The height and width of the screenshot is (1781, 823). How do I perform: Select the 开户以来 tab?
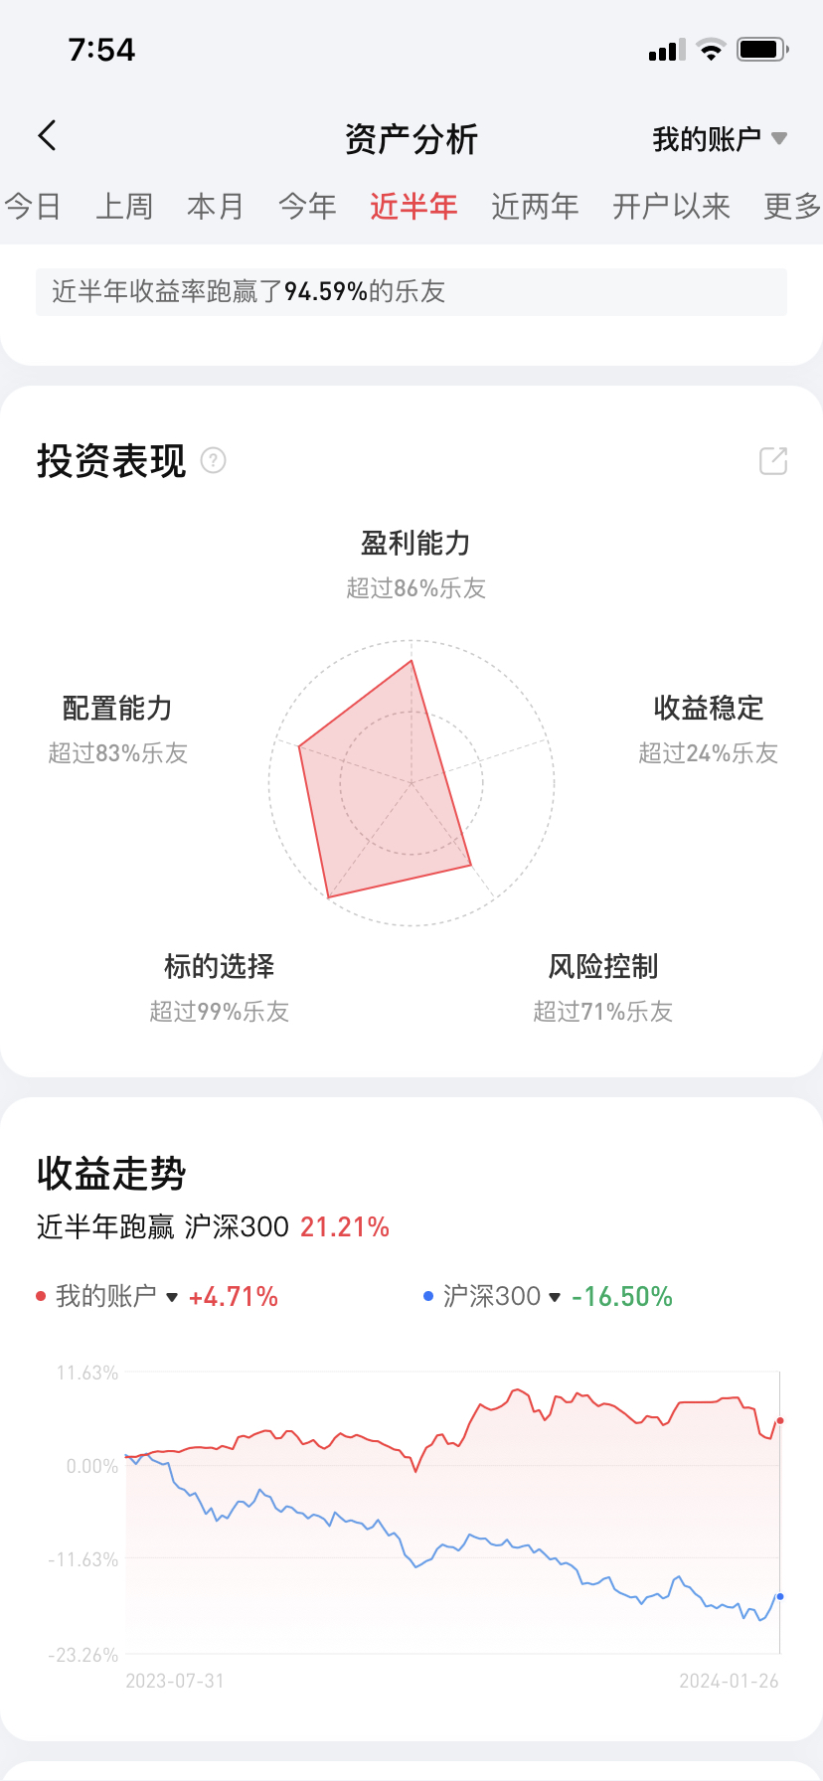coord(671,207)
